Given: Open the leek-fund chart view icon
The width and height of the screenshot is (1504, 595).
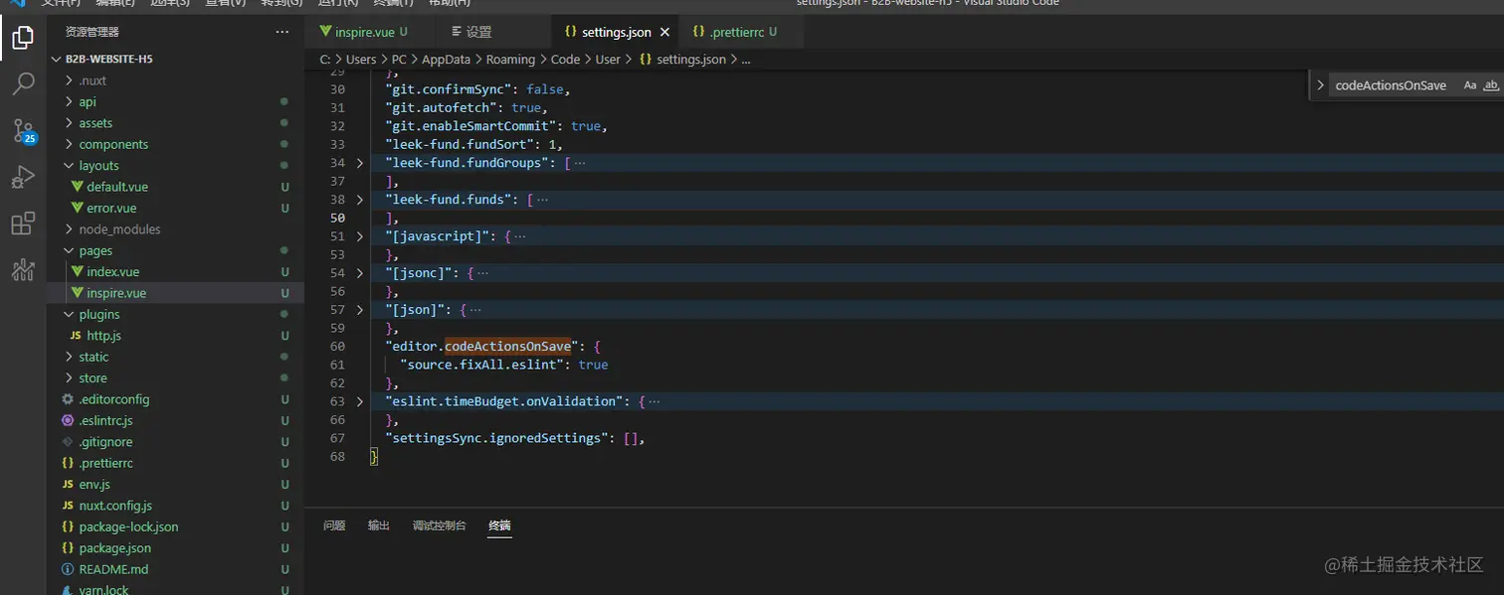Looking at the screenshot, I should [23, 269].
